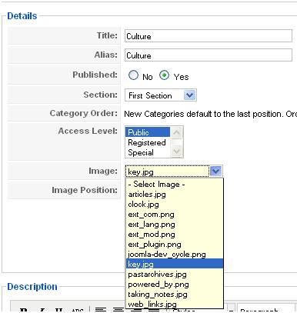This screenshot has height=313, width=297.
Task: Choose ext_com.png from image list
Action: point(175,215)
